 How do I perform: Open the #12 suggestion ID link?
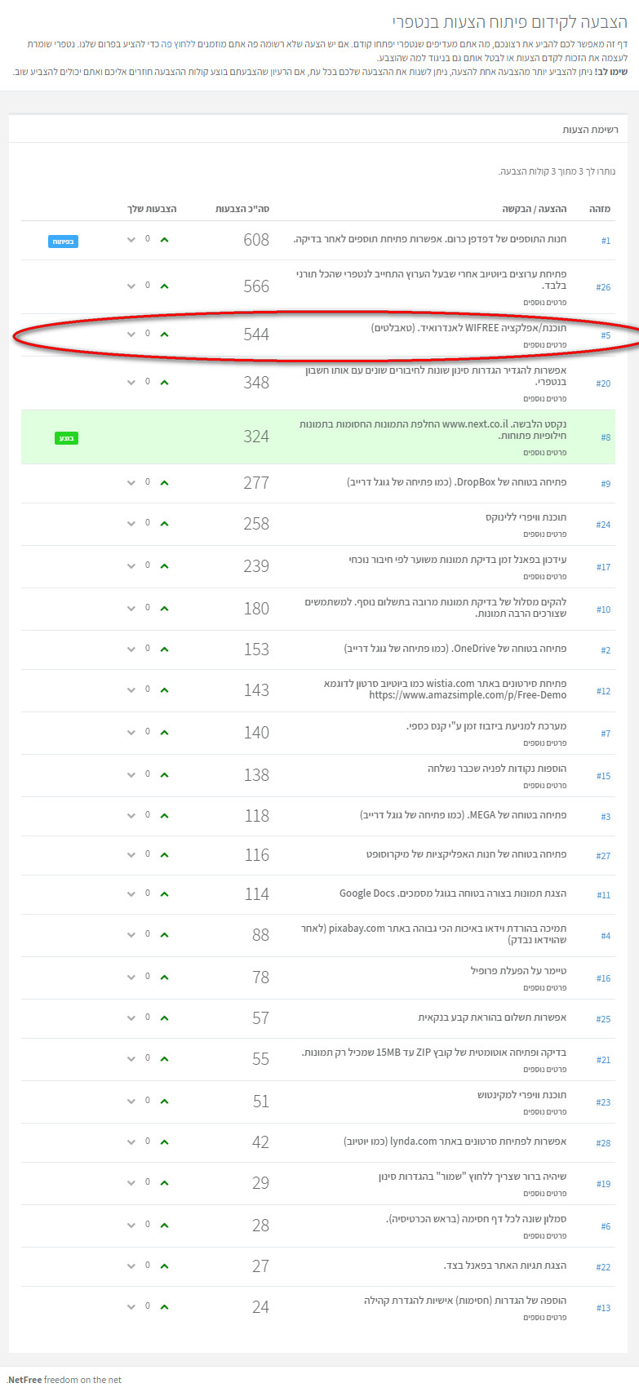click(x=603, y=691)
